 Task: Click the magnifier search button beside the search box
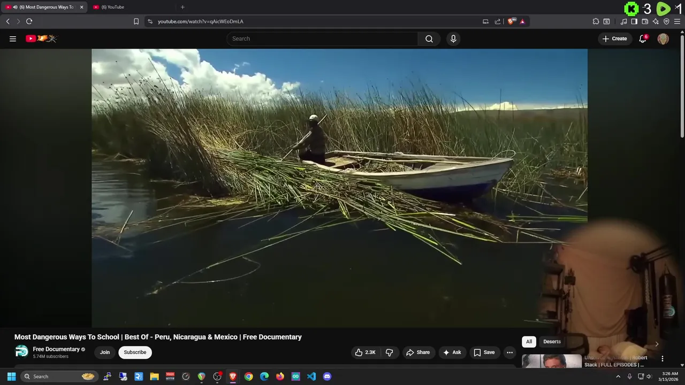pos(429,38)
